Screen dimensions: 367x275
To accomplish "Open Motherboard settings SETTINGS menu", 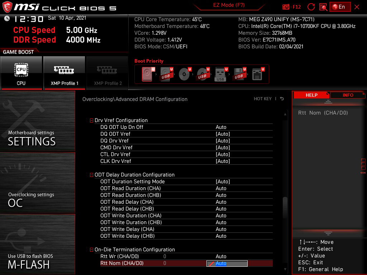I will point(37,121).
